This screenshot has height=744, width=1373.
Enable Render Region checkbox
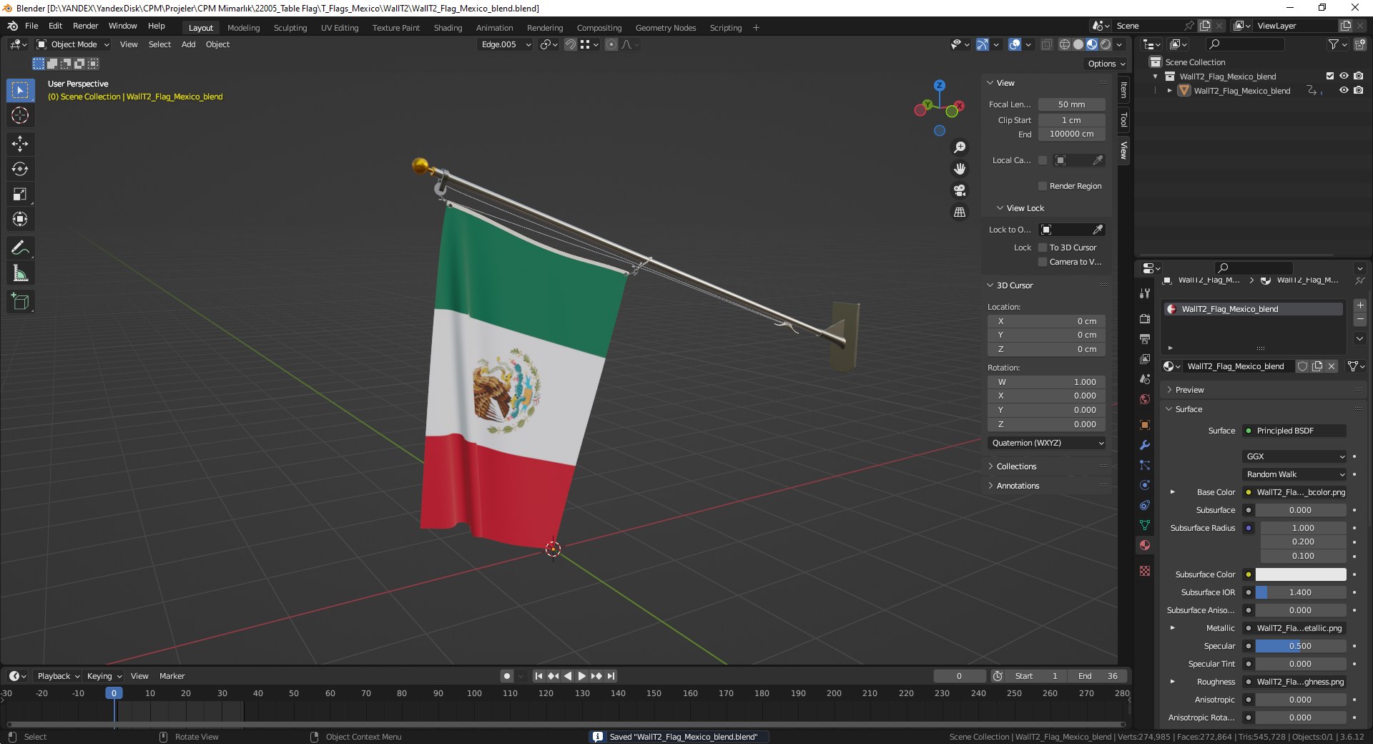click(1043, 186)
